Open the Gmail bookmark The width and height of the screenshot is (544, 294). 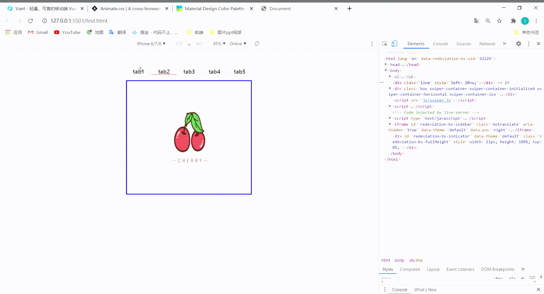[38, 32]
